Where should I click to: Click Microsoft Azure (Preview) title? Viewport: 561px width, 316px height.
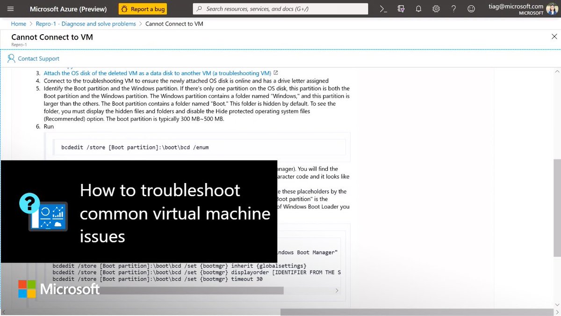(x=68, y=9)
